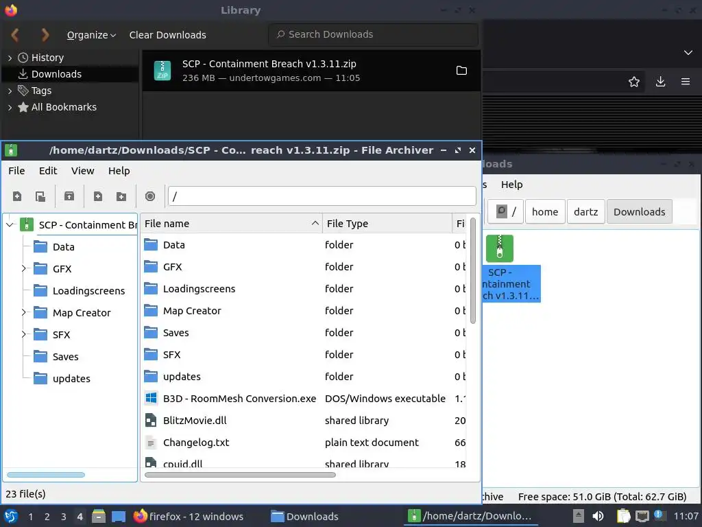Select the Map Creator row in file list

pyautogui.click(x=304, y=311)
